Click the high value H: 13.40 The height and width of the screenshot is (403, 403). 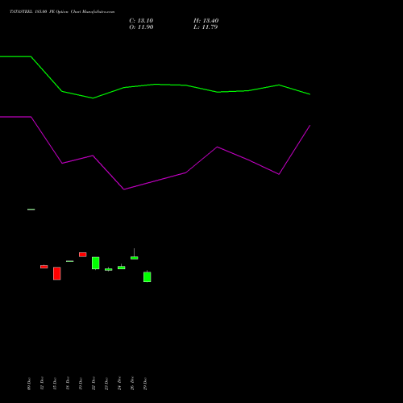pos(206,21)
